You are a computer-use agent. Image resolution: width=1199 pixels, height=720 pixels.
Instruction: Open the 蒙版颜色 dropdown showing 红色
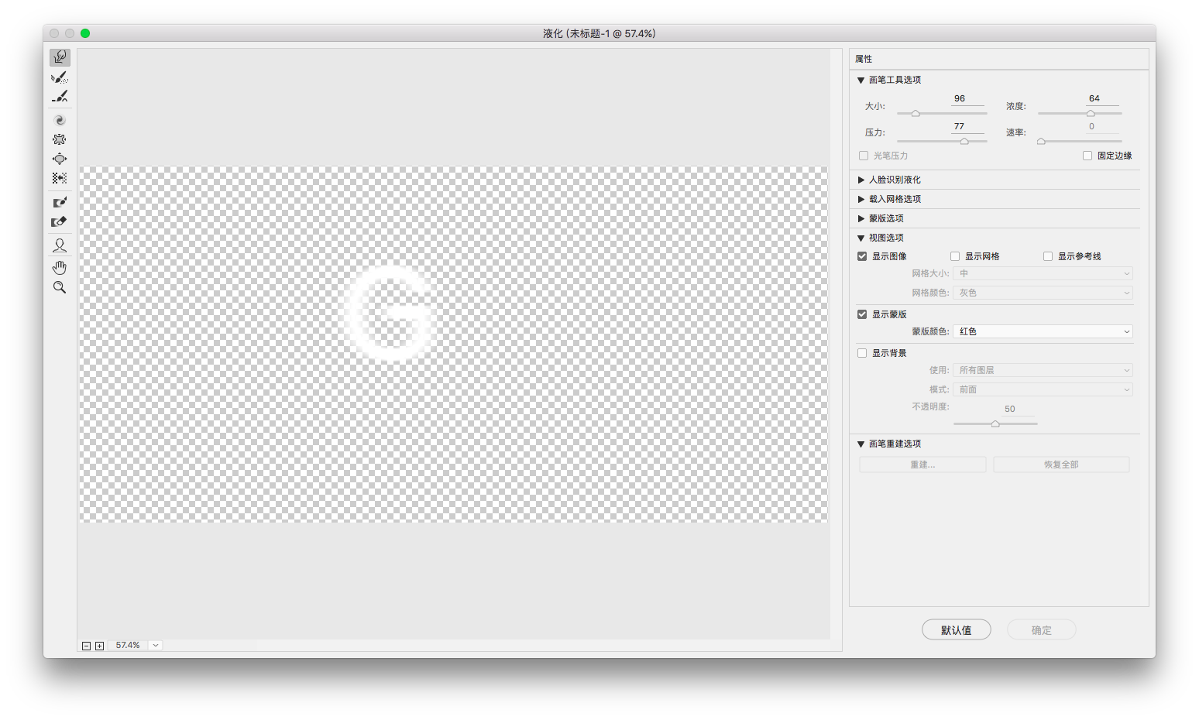click(x=1043, y=331)
